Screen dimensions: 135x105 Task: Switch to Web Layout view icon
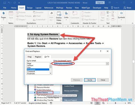click(x=103, y=103)
